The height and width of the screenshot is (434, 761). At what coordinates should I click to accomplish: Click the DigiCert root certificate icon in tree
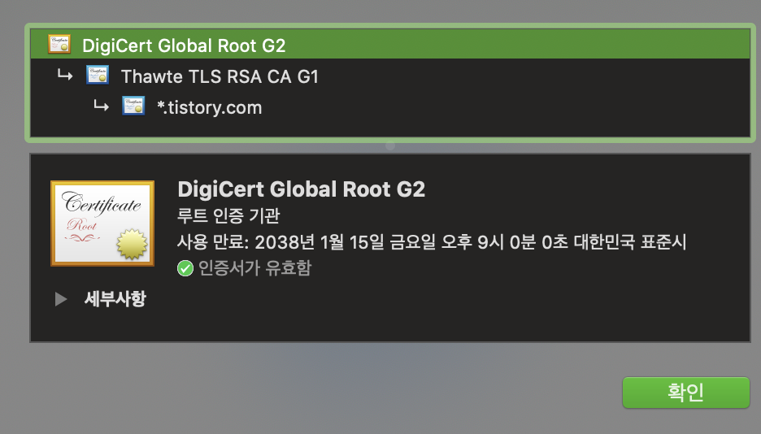pyautogui.click(x=59, y=44)
